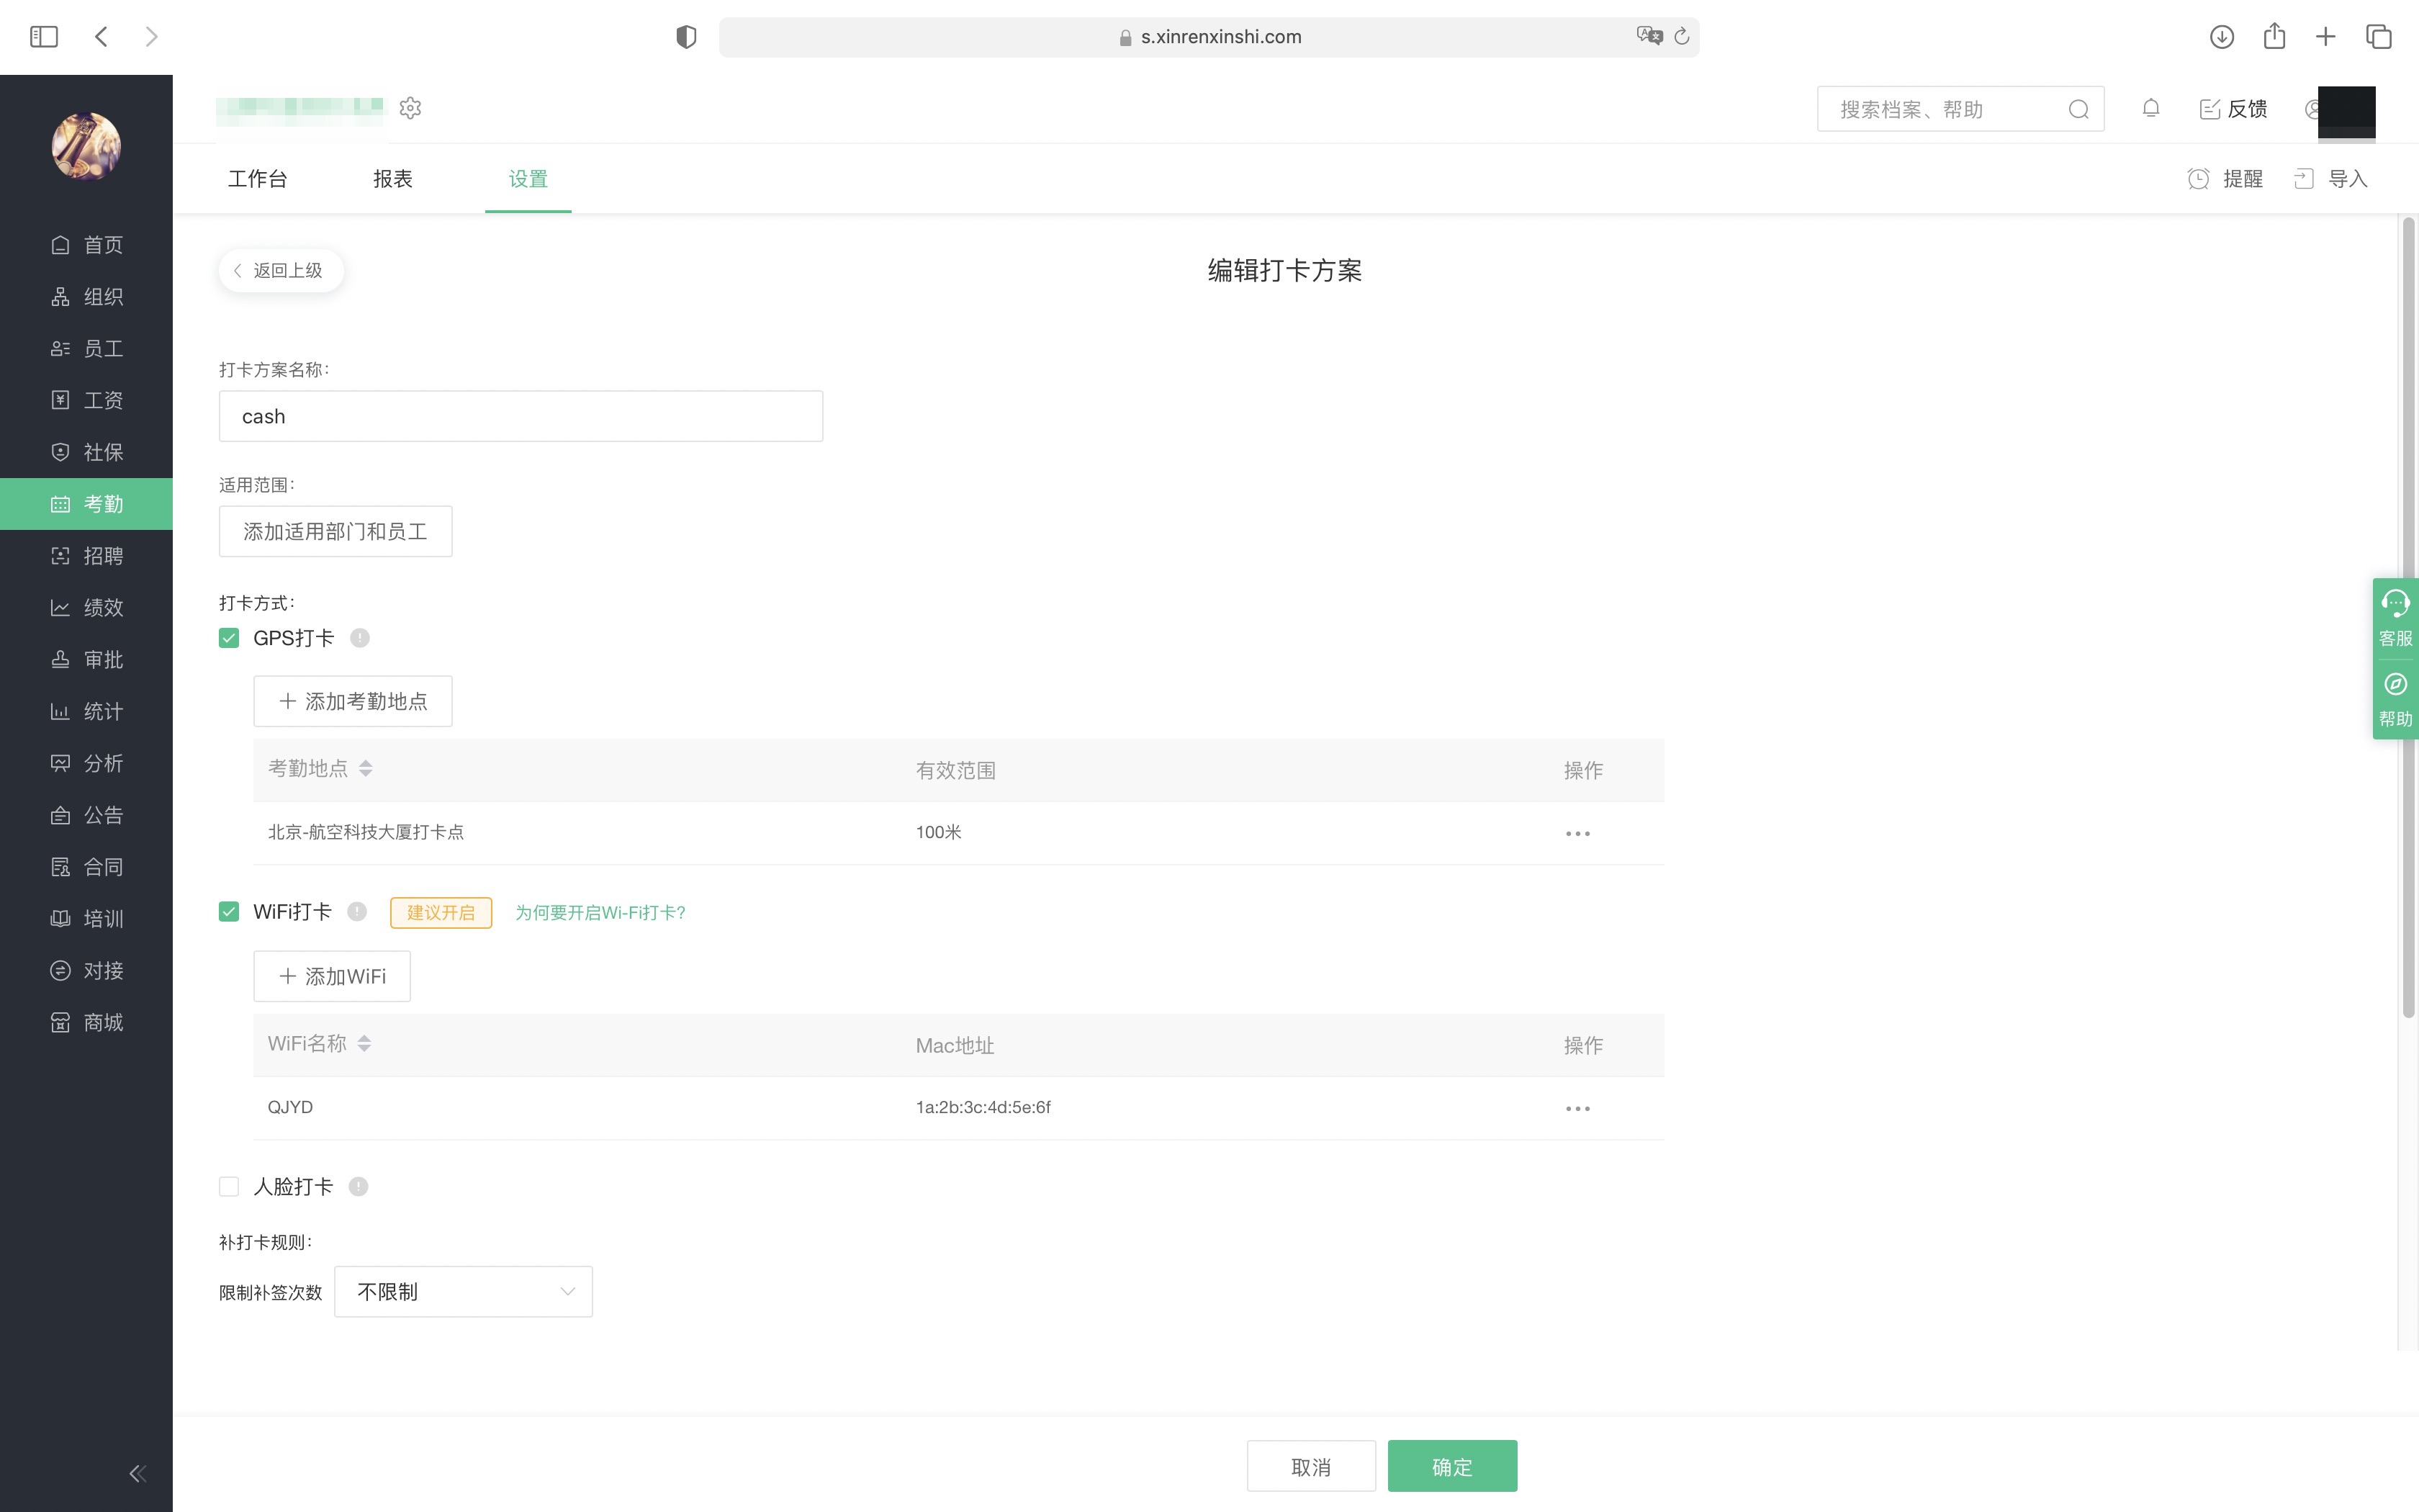Select 考勤 in sidebar

86,504
